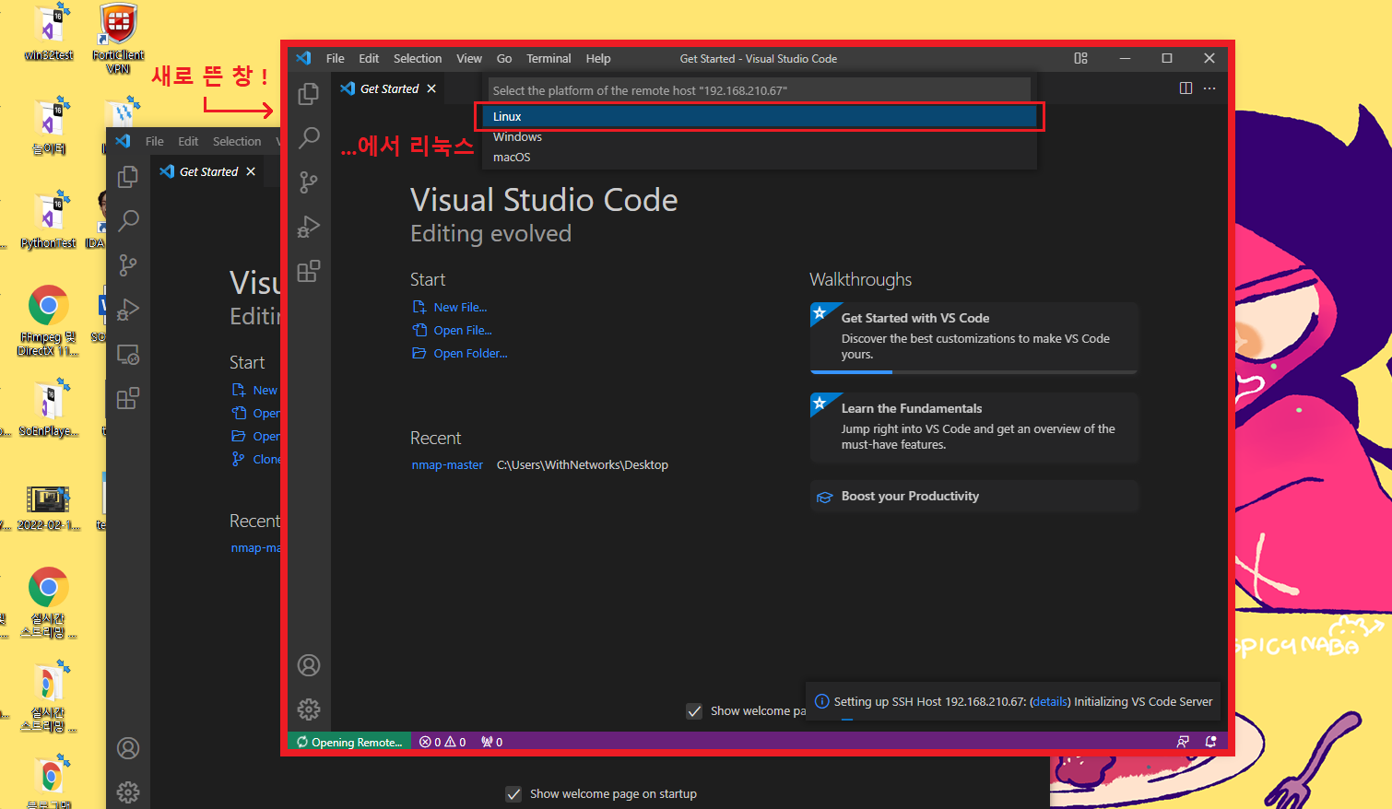Click the feedback icon in status bar
The width and height of the screenshot is (1392, 809).
pos(1183,742)
